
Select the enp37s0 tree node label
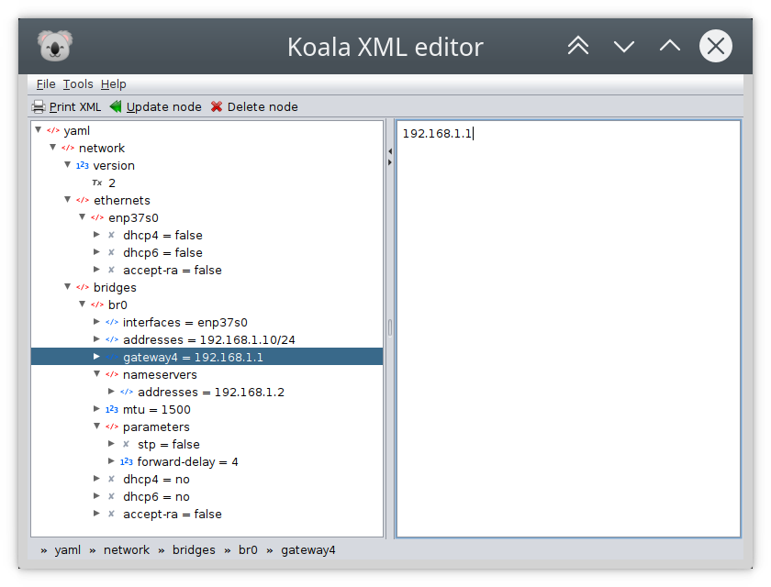(133, 217)
